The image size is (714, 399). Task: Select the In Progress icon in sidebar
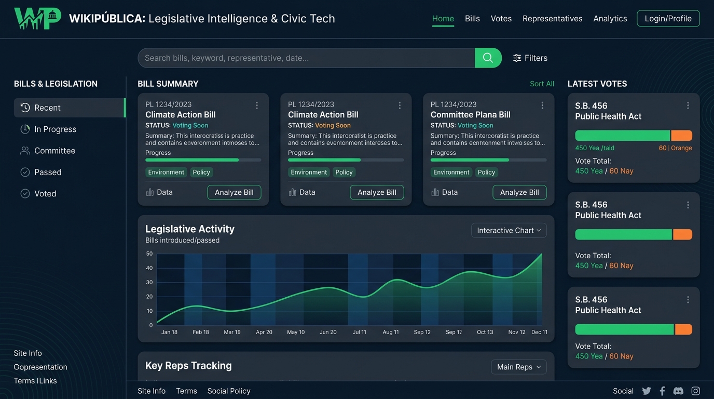25,129
